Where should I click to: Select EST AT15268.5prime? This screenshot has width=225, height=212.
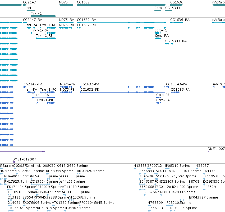tap(82, 197)
